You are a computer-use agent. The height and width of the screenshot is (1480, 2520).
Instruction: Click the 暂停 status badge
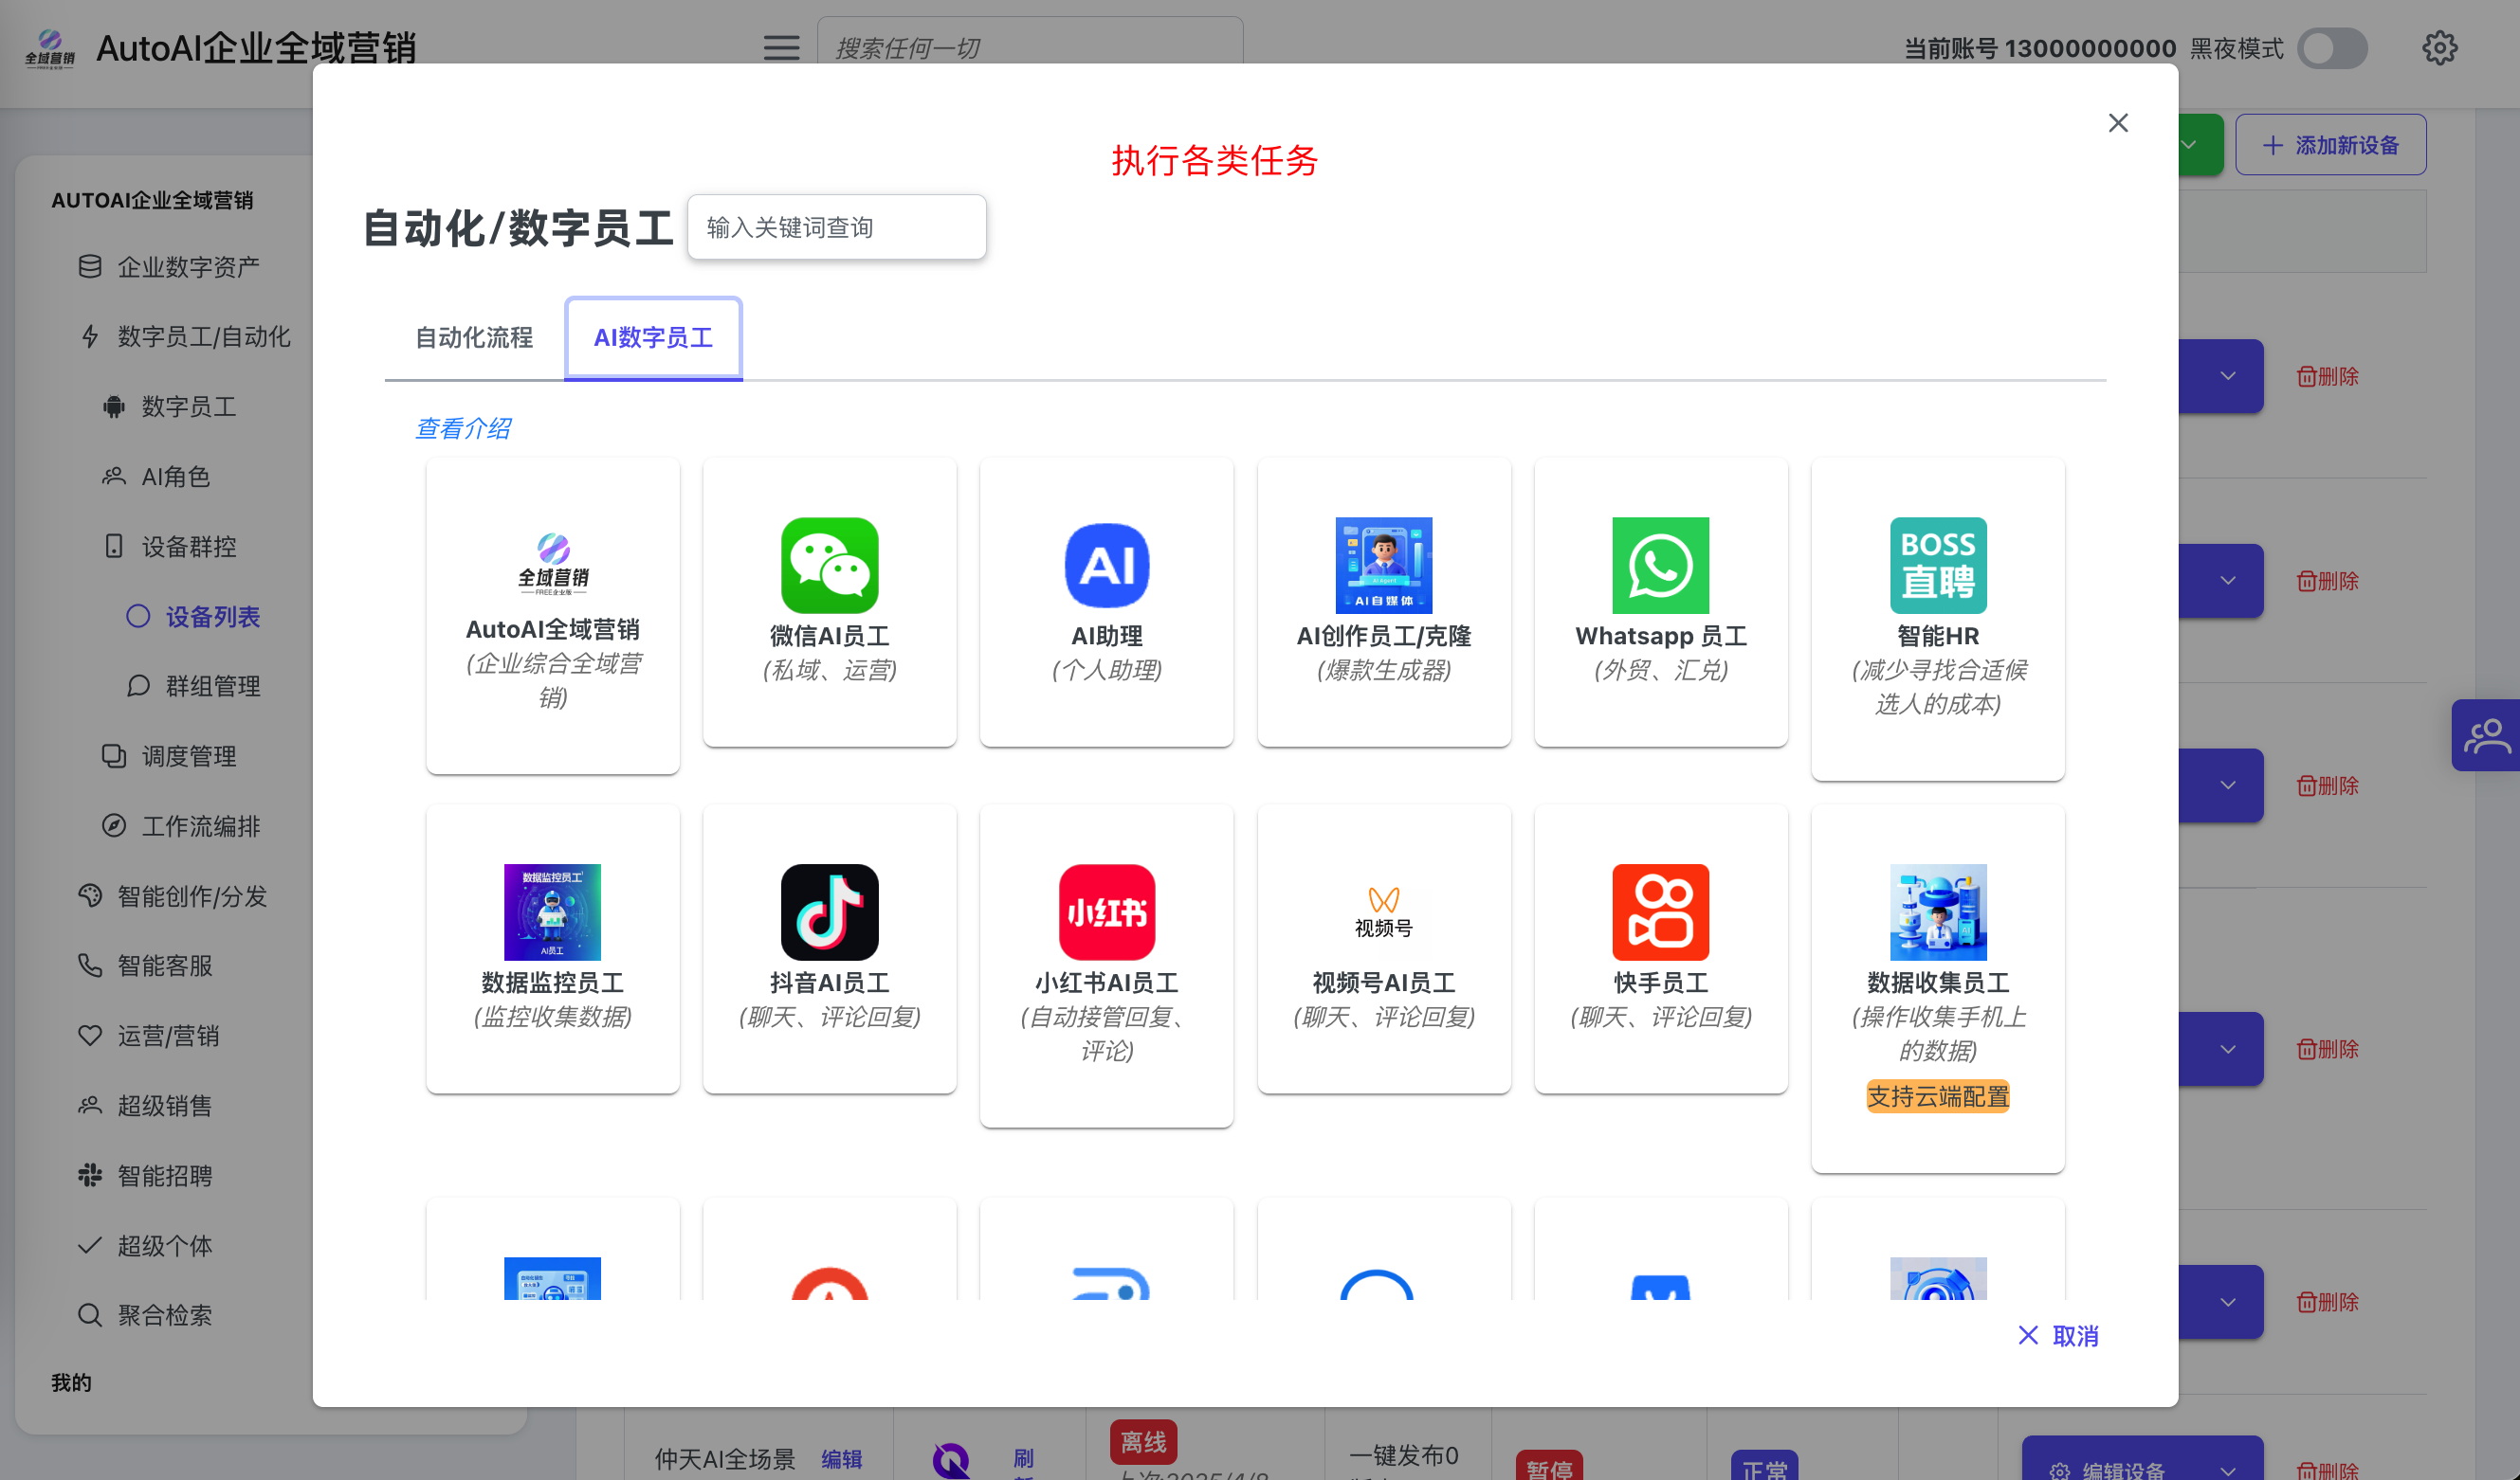point(1549,1466)
